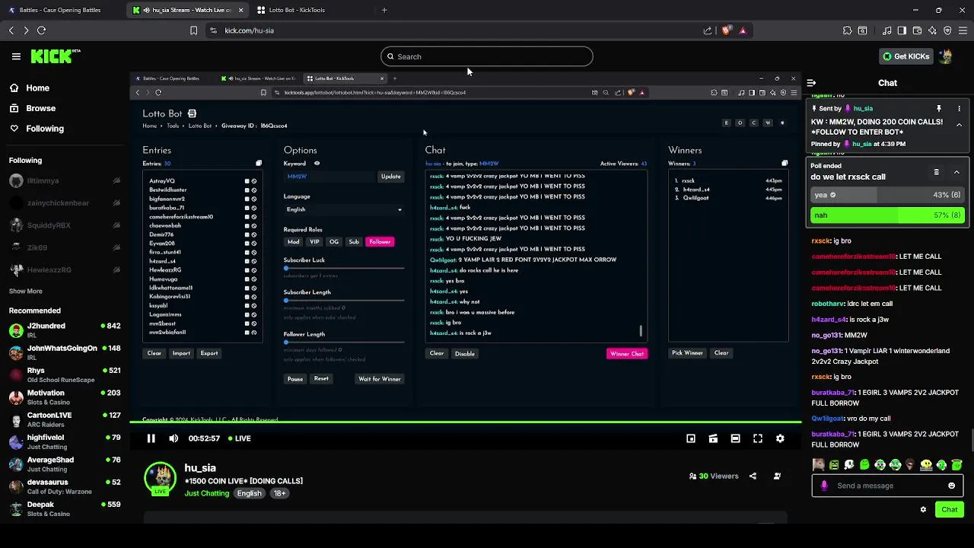Image resolution: width=974 pixels, height=548 pixels.
Task: Bookmark this page using the bookmark icon
Action: (193, 30)
